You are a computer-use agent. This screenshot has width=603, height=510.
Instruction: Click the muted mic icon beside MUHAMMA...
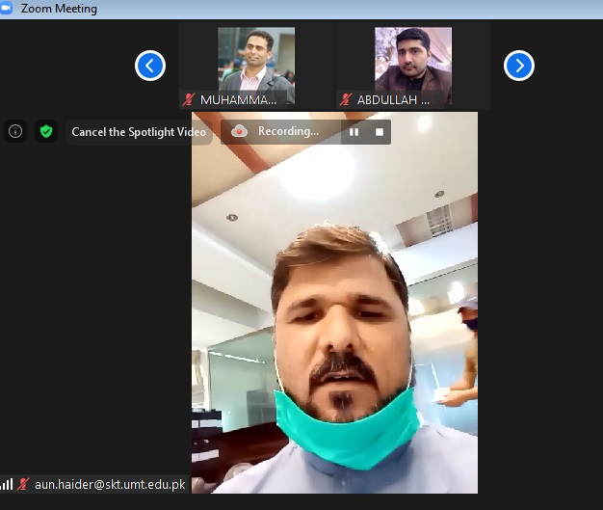coord(189,99)
